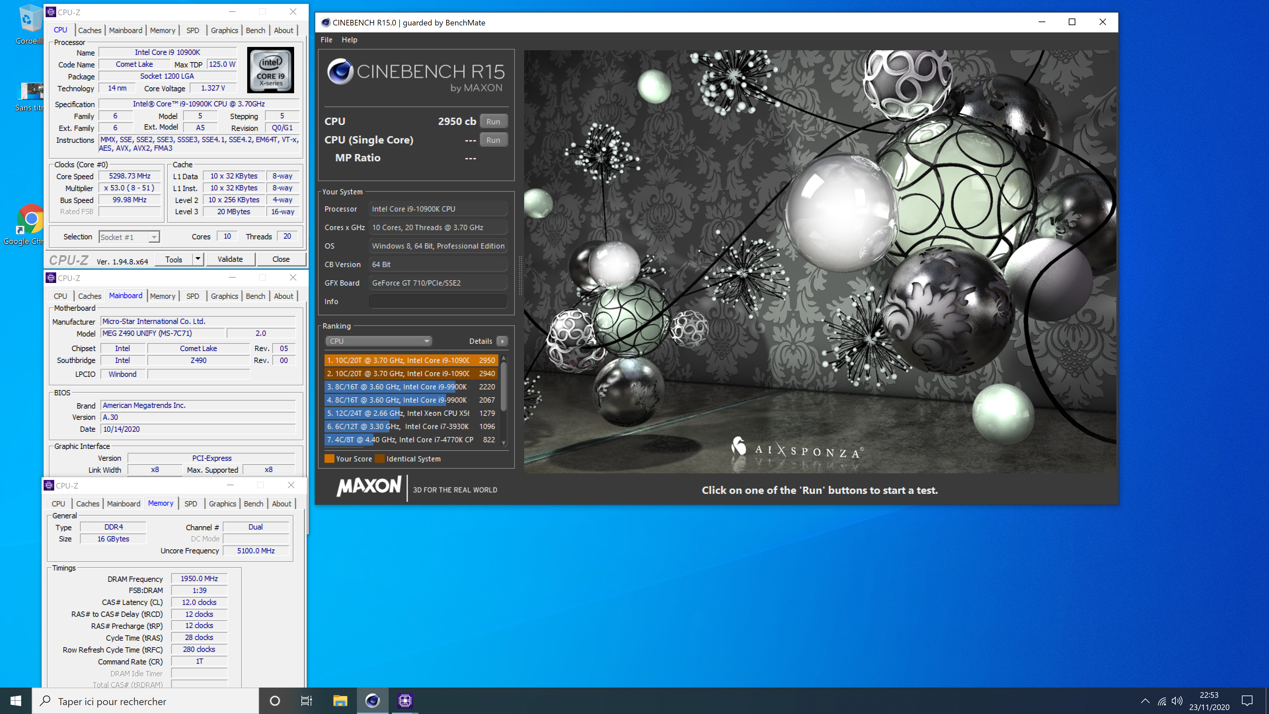Image resolution: width=1269 pixels, height=714 pixels.
Task: Switch to Caches tab in top CPU-Z window
Action: pos(90,30)
